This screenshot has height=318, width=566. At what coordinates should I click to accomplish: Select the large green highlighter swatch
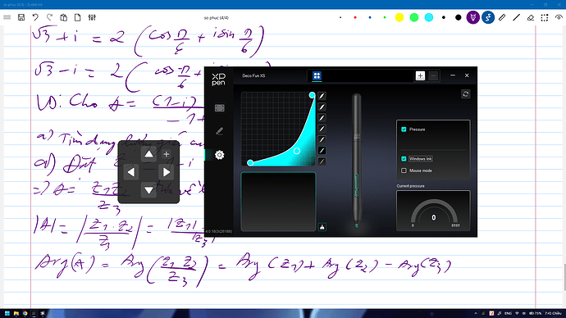[x=414, y=17]
